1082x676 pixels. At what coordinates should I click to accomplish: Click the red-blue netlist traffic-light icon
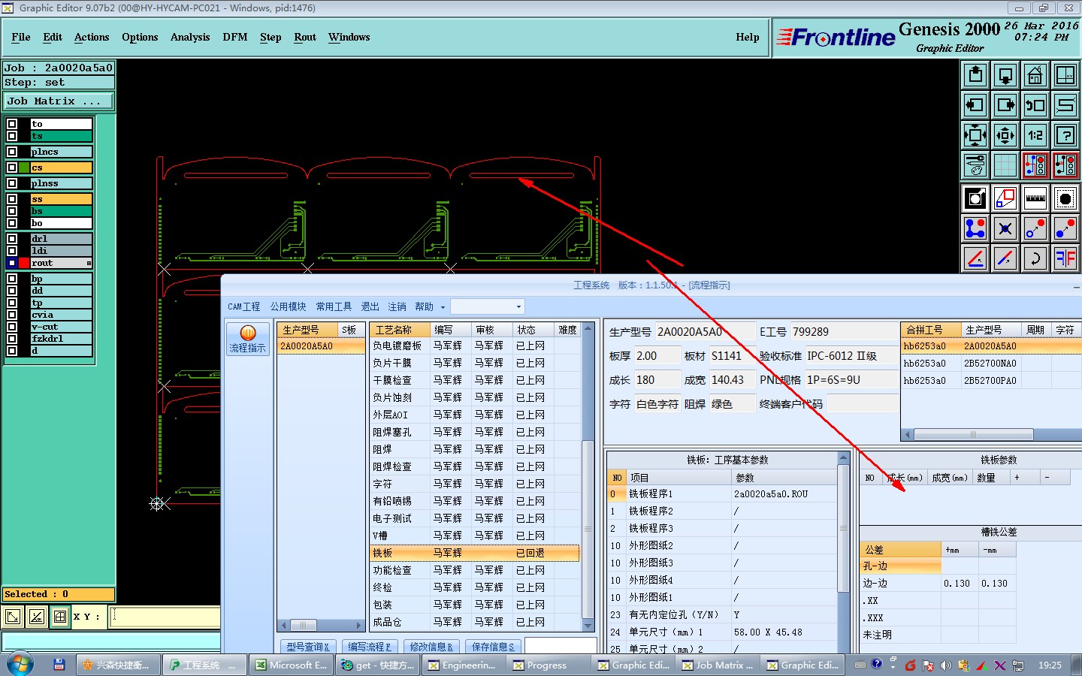[1035, 165]
